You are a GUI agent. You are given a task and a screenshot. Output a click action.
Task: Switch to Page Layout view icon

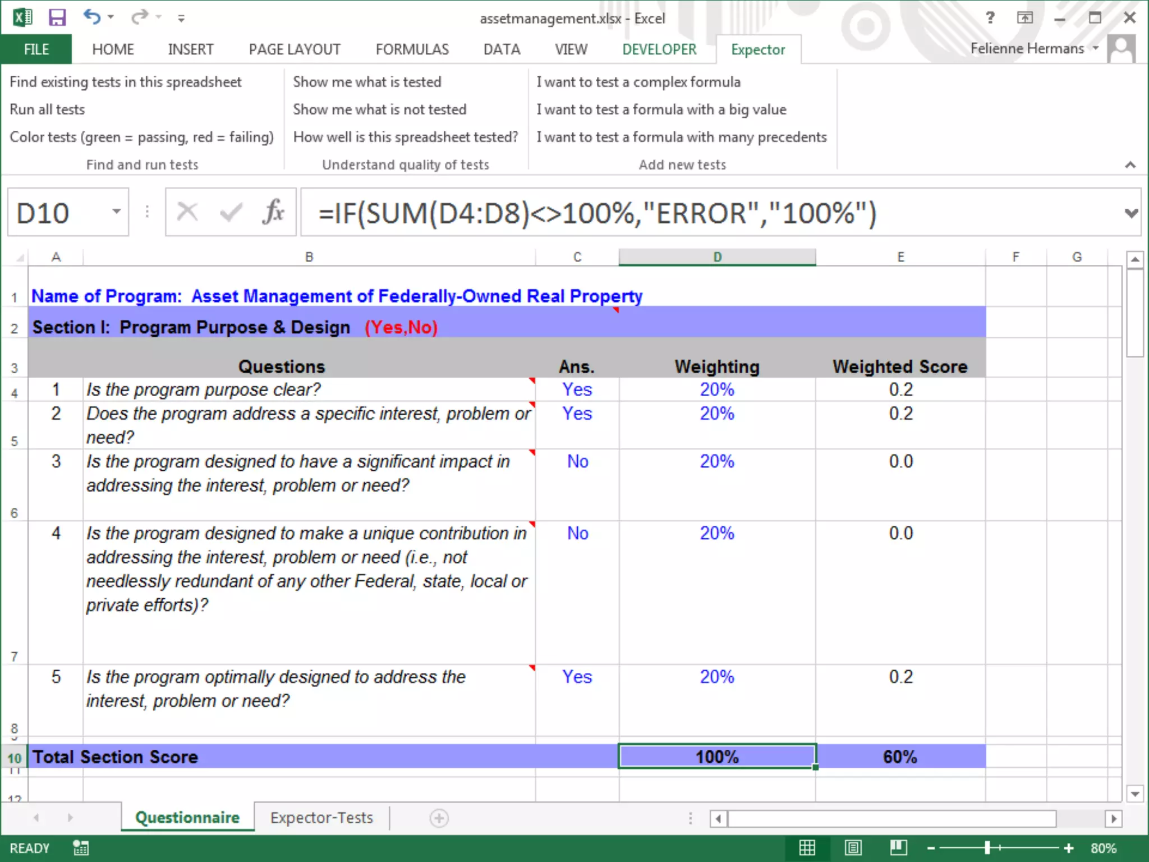coord(853,847)
